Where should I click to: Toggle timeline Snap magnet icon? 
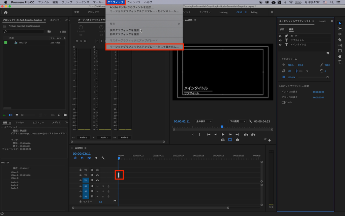(82, 158)
